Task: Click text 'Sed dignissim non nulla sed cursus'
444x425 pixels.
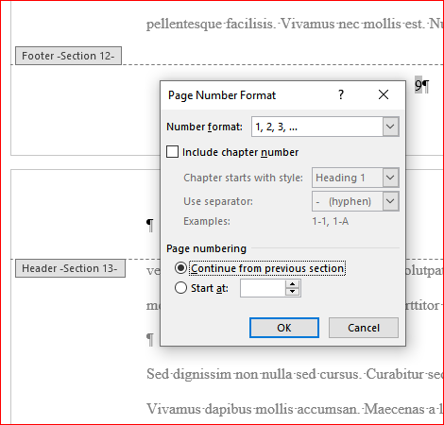Action: [253, 374]
